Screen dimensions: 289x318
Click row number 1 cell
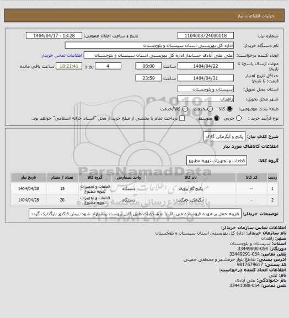272,189
